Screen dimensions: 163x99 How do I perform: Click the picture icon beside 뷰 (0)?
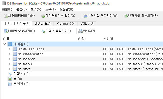click(x=10, y=79)
